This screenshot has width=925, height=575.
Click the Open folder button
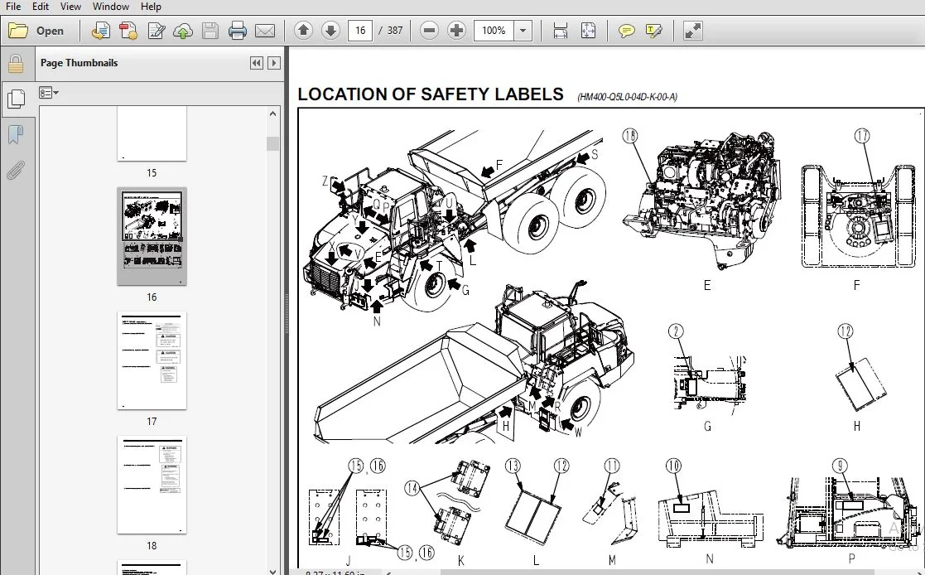coord(36,31)
